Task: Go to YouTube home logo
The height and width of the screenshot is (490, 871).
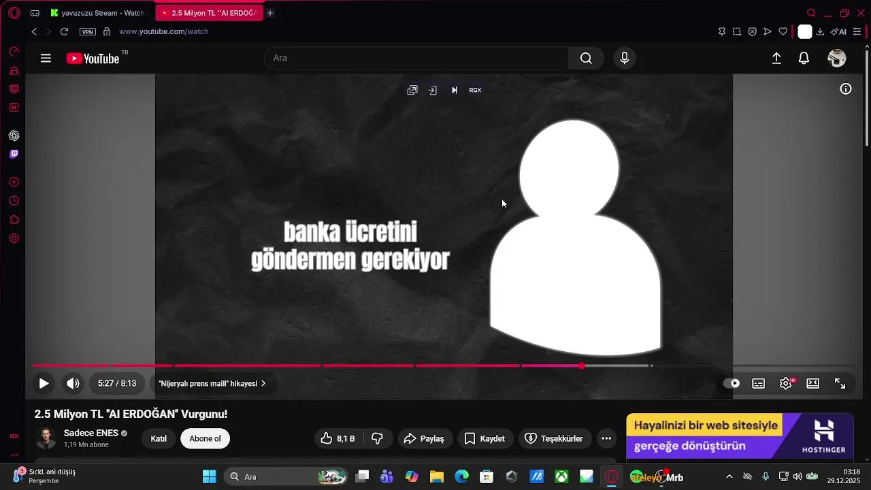Action: pos(93,59)
